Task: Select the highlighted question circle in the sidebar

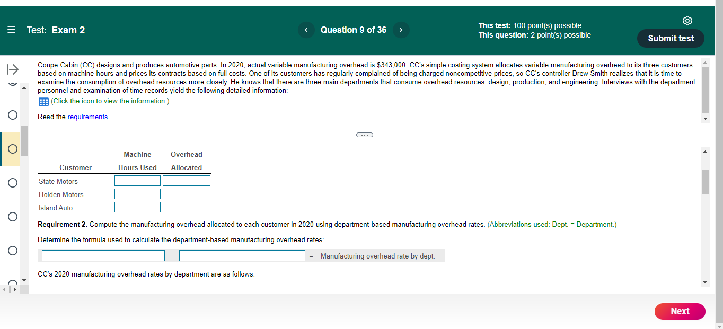Action: click(12, 149)
